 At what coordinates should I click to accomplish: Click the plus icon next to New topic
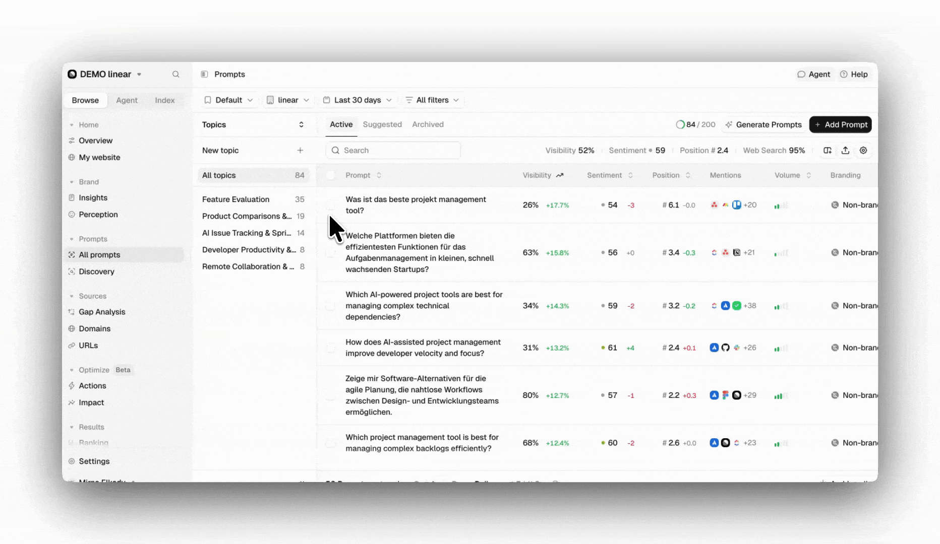(x=300, y=150)
